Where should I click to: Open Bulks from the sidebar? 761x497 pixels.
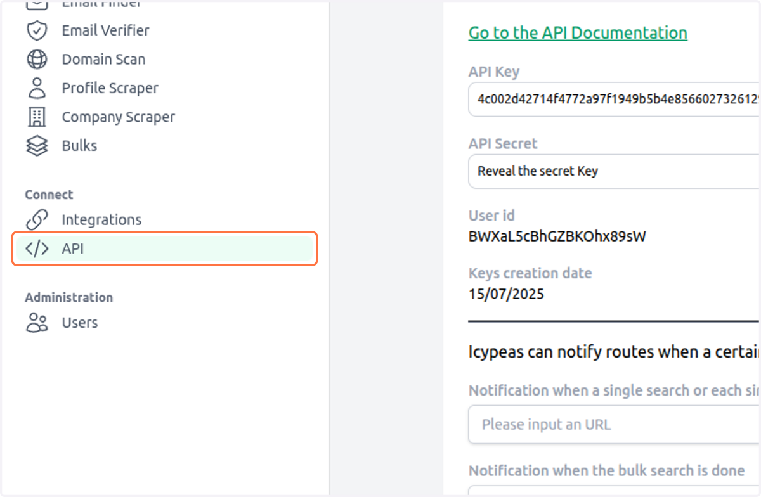point(79,146)
